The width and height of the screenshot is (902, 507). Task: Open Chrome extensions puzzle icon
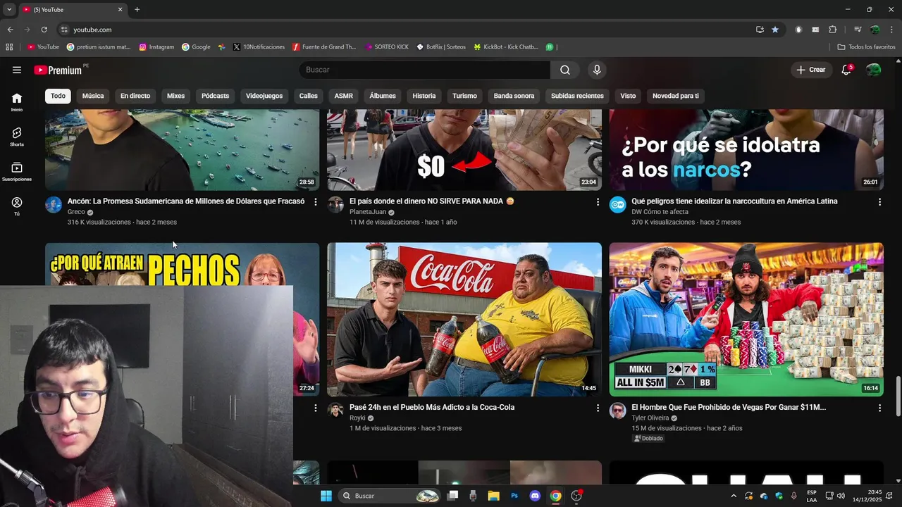pyautogui.click(x=832, y=30)
